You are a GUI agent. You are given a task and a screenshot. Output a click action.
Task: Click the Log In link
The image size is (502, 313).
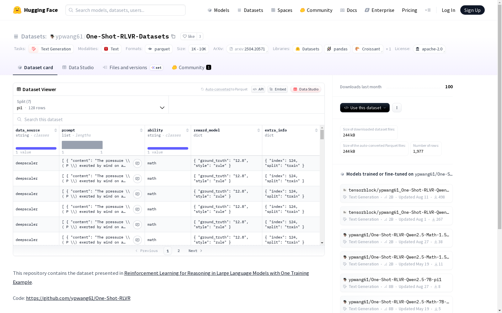pos(448,10)
